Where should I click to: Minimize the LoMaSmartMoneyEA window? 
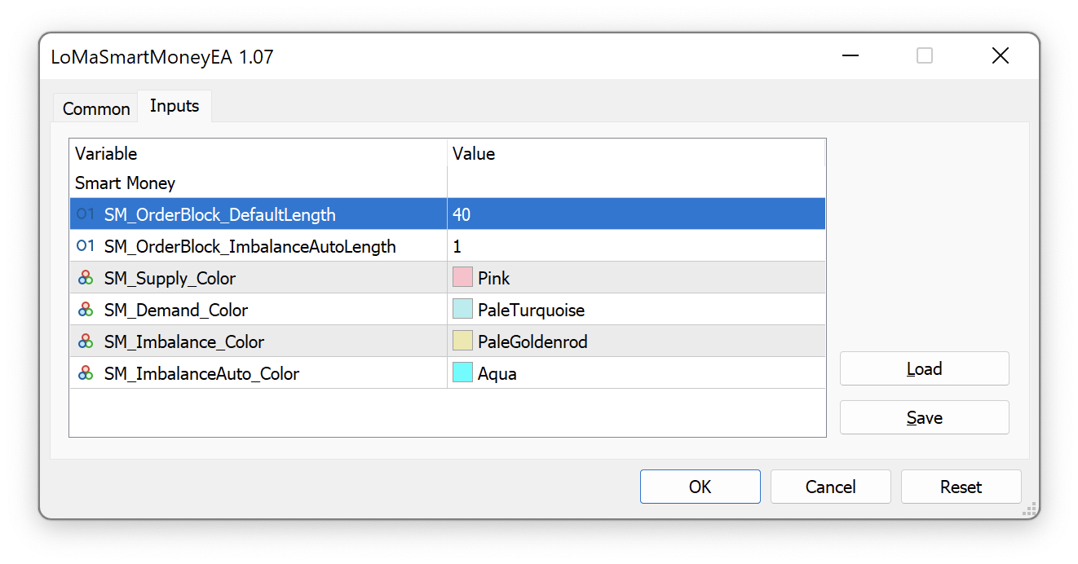[850, 55]
